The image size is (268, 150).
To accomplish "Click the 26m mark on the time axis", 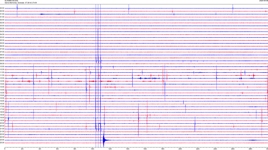I will pos(233,149).
